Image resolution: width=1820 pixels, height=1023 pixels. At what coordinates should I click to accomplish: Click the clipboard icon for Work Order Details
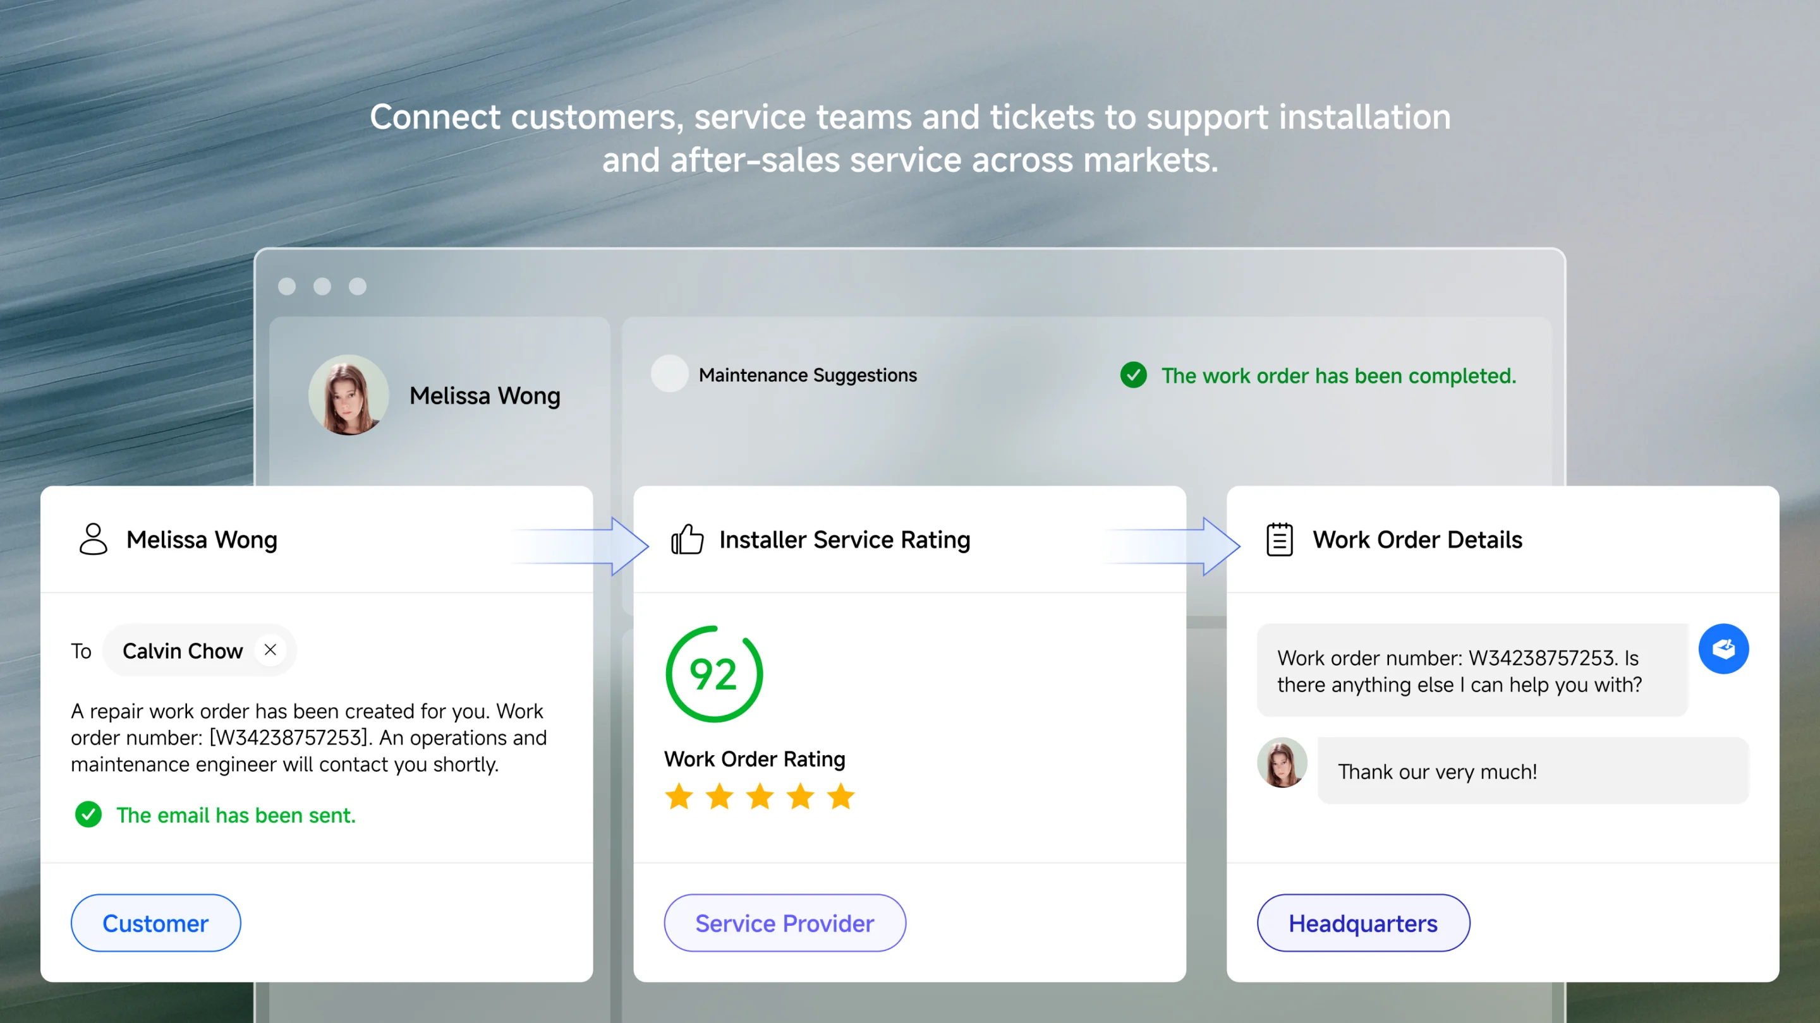(x=1280, y=539)
